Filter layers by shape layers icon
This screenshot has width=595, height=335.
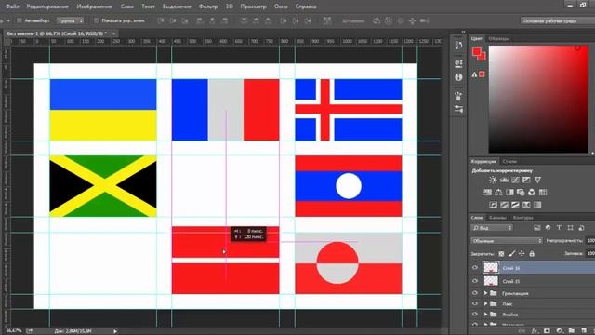(x=570, y=228)
